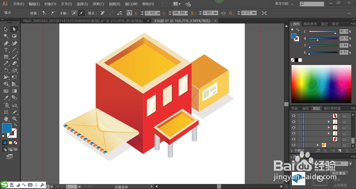Click the 宽 width label link
This screenshot has height=189, width=356.
[x=193, y=13]
